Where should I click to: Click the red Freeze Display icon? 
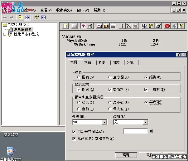click(x=167, y=26)
